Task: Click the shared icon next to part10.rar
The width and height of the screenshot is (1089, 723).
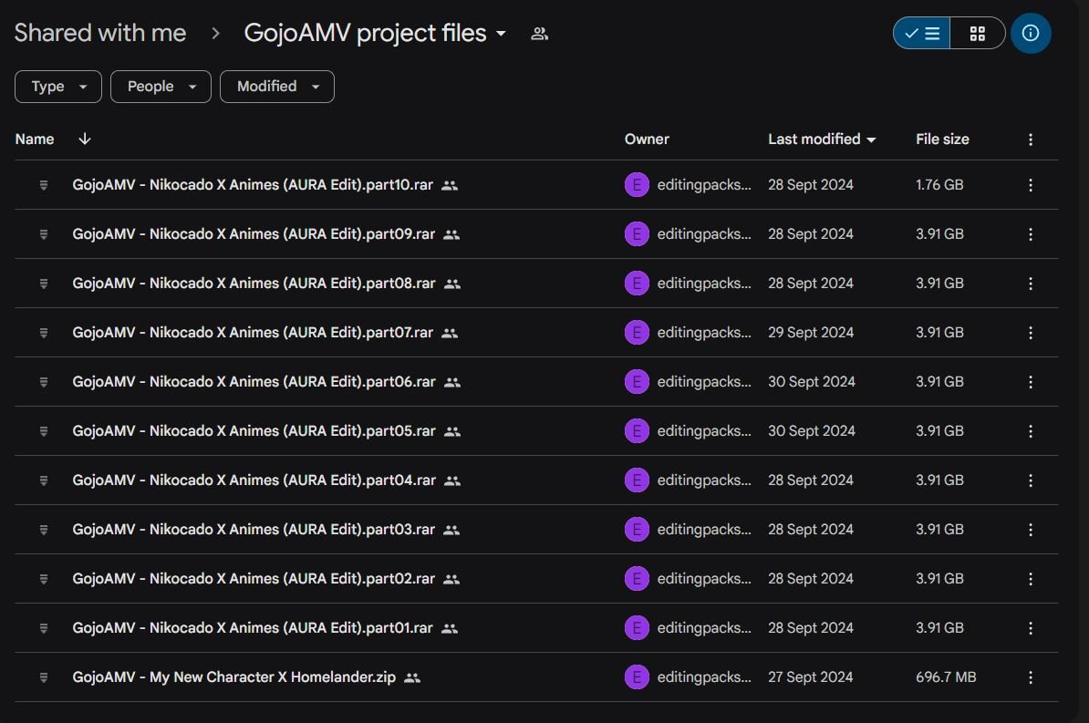Action: pyautogui.click(x=450, y=185)
